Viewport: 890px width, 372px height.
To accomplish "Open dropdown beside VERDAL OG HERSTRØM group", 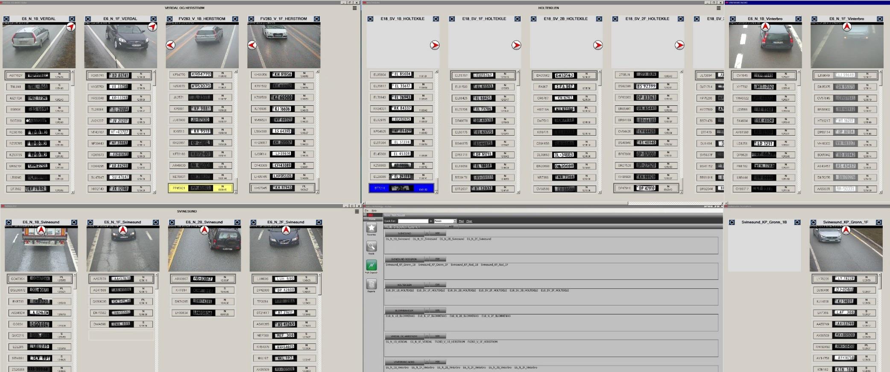I will pyautogui.click(x=427, y=336).
